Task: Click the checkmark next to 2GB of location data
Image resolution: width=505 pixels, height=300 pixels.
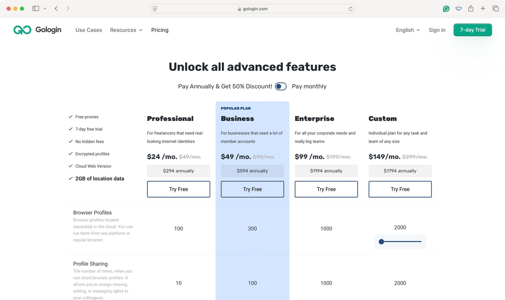Action: [71, 178]
